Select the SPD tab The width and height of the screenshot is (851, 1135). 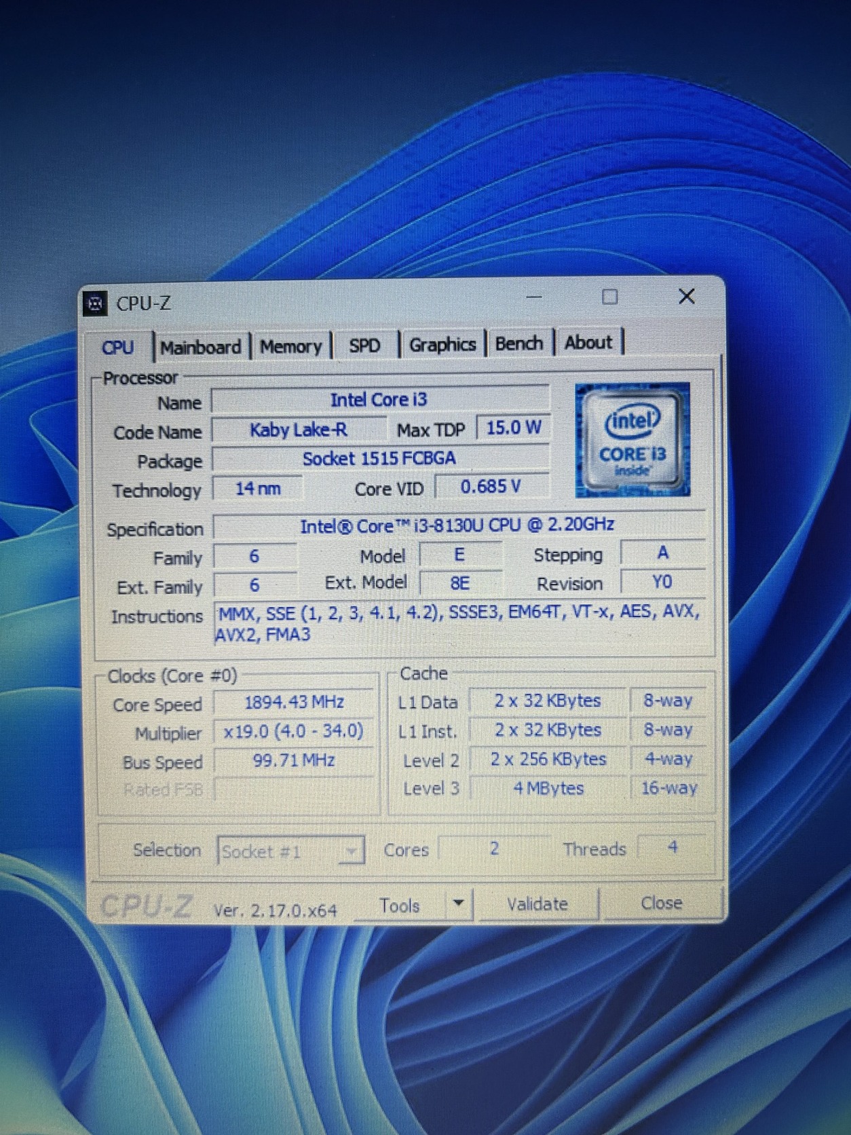coord(364,346)
